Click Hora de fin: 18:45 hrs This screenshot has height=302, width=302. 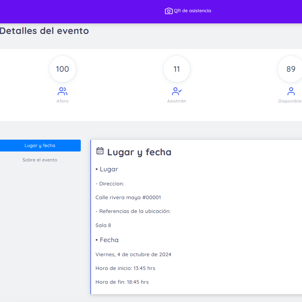tap(122, 282)
